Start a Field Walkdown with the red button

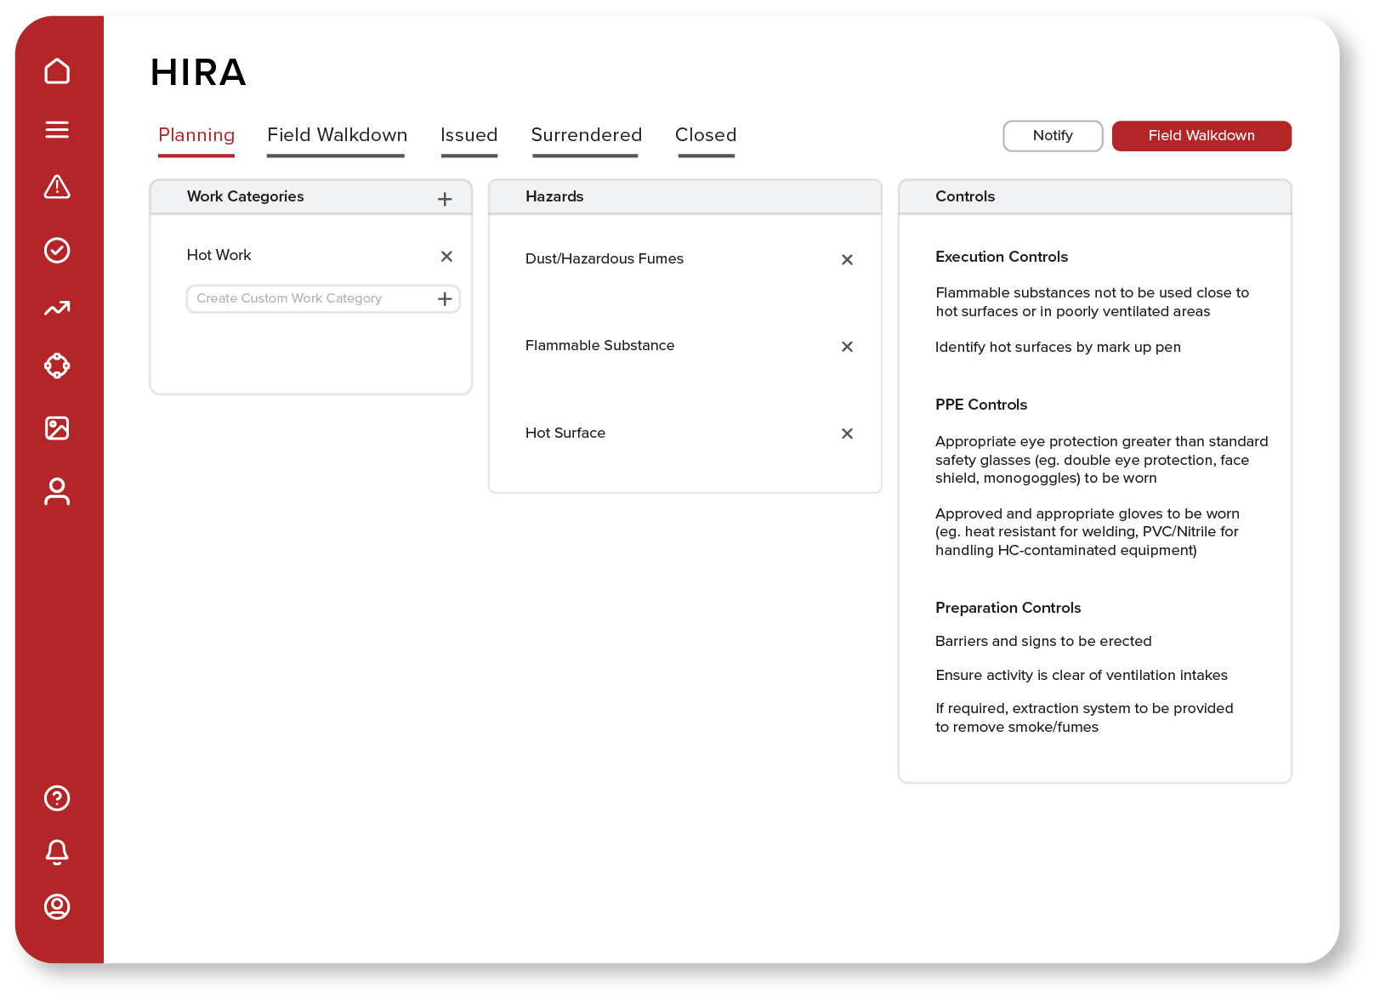coord(1201,135)
